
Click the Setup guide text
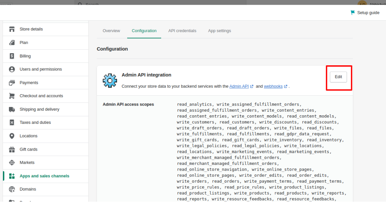coord(368,12)
